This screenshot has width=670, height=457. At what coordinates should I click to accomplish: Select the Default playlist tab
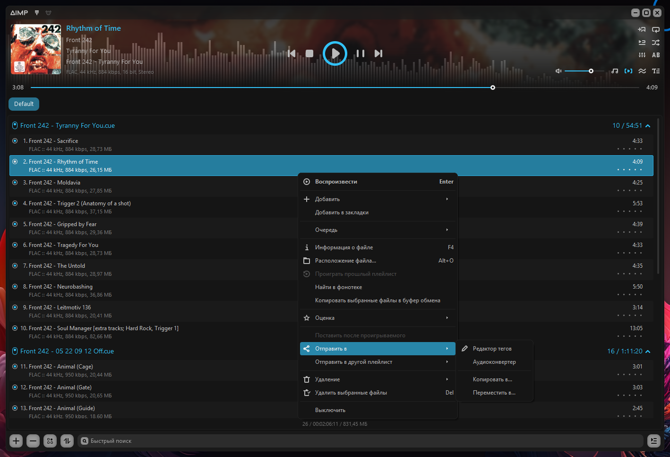point(24,104)
